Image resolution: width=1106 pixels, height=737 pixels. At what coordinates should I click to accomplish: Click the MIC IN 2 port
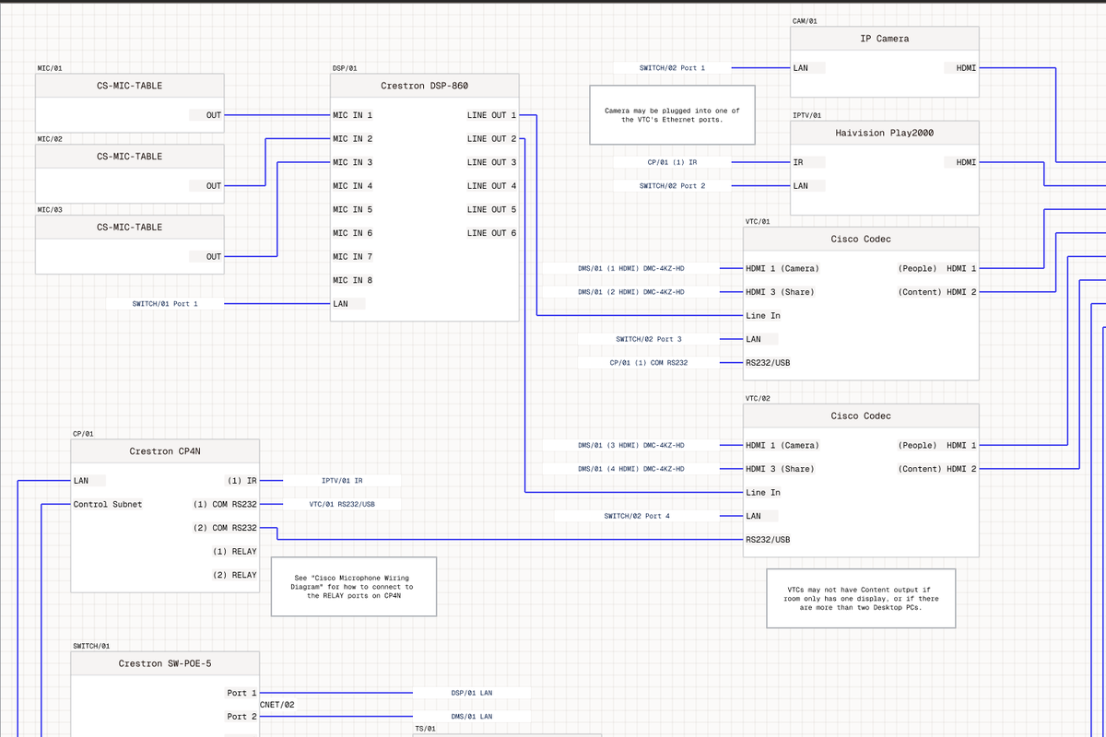point(353,139)
